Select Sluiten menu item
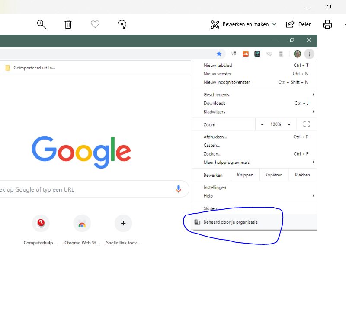Screen dimensions: 346x309 tap(254, 208)
